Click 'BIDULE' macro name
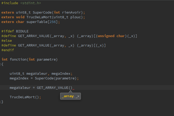This screenshot has height=116, width=174. click(x=22, y=31)
